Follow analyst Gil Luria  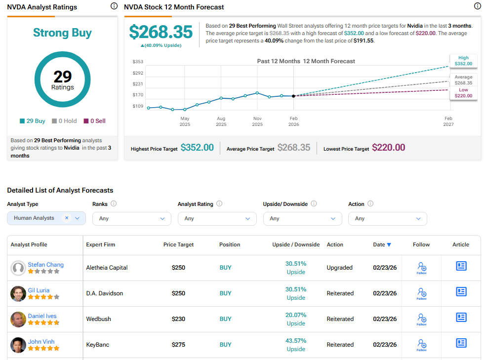point(421,293)
